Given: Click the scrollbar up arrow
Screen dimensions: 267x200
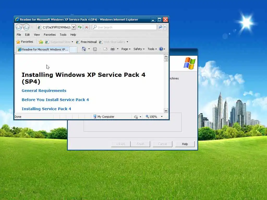Looking at the screenshot, I should pos(166,56).
